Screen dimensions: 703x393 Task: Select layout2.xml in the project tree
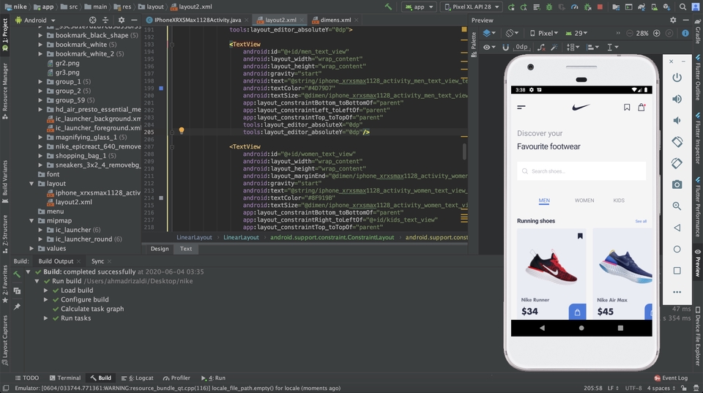(x=73, y=202)
